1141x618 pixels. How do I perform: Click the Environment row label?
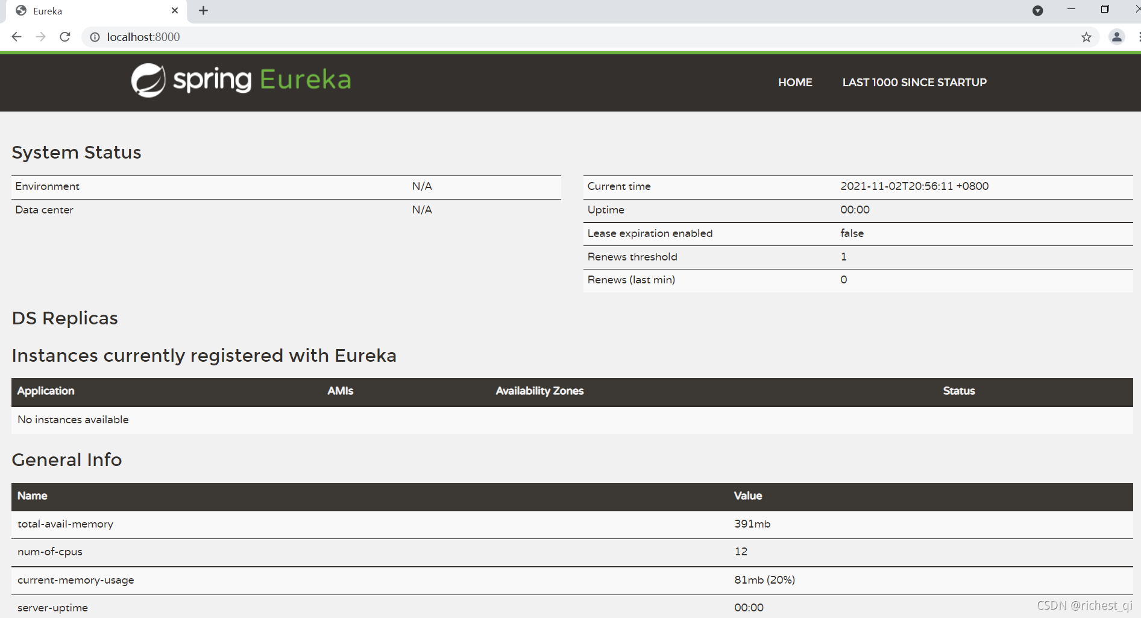[x=48, y=186]
